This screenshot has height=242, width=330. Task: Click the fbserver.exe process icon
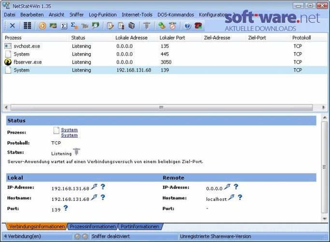pos(8,62)
